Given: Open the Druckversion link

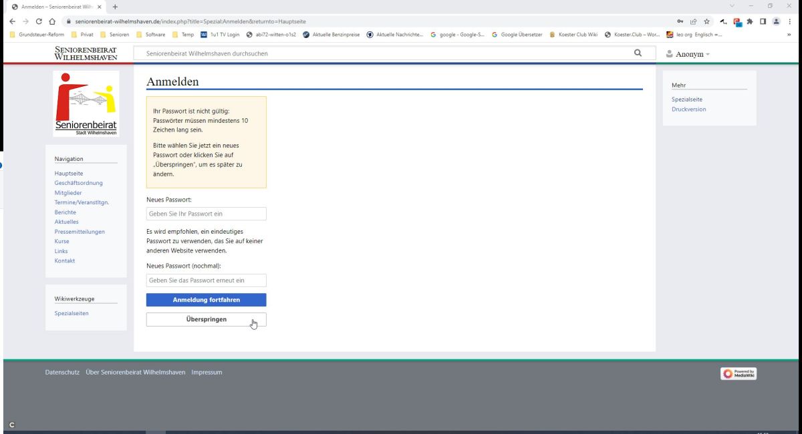Looking at the screenshot, I should [688, 110].
